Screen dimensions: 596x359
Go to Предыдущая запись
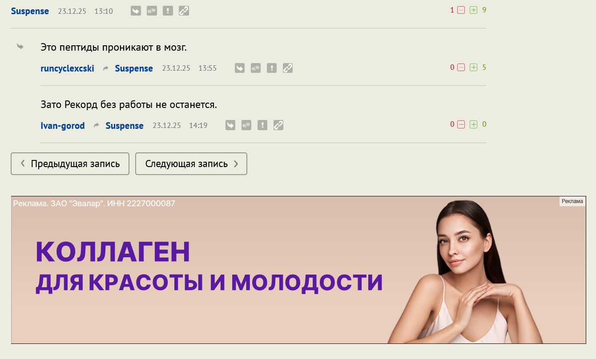pyautogui.click(x=70, y=164)
